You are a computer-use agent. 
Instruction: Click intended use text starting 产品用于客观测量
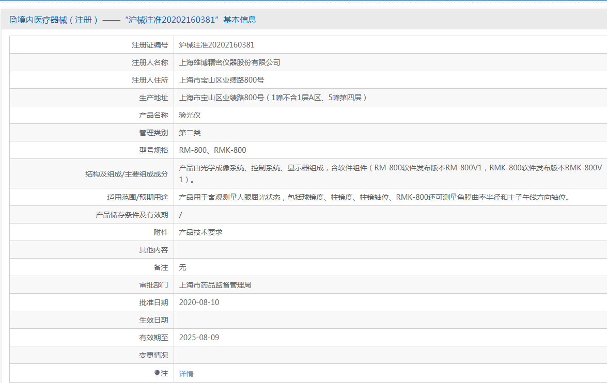pyautogui.click(x=375, y=197)
